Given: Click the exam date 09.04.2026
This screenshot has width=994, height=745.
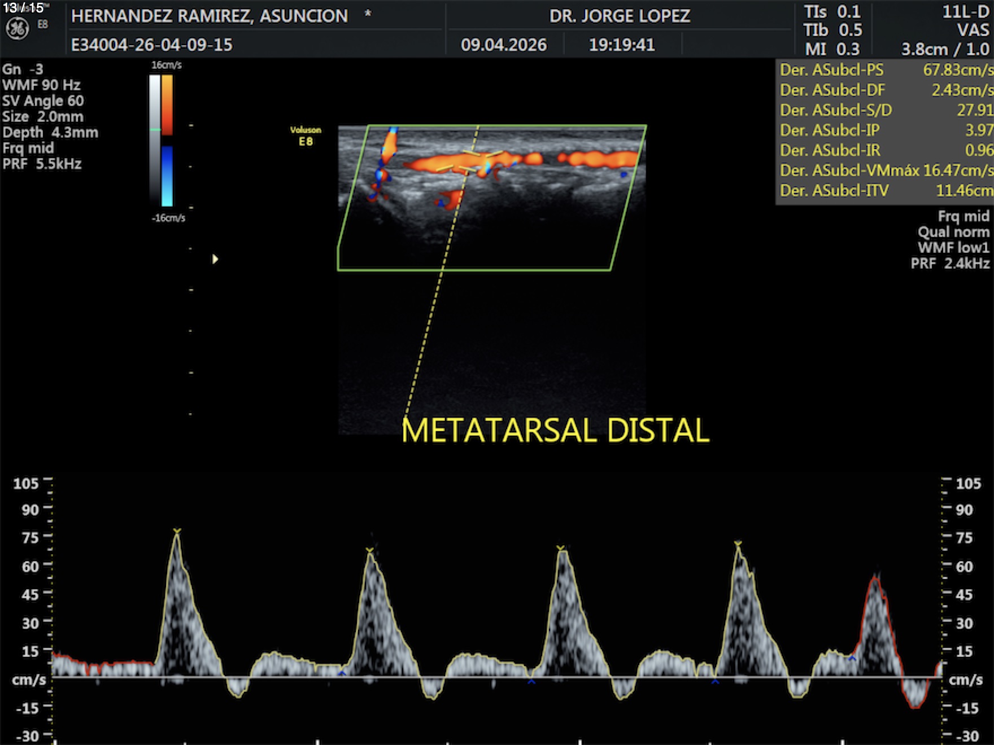Looking at the screenshot, I should point(504,45).
